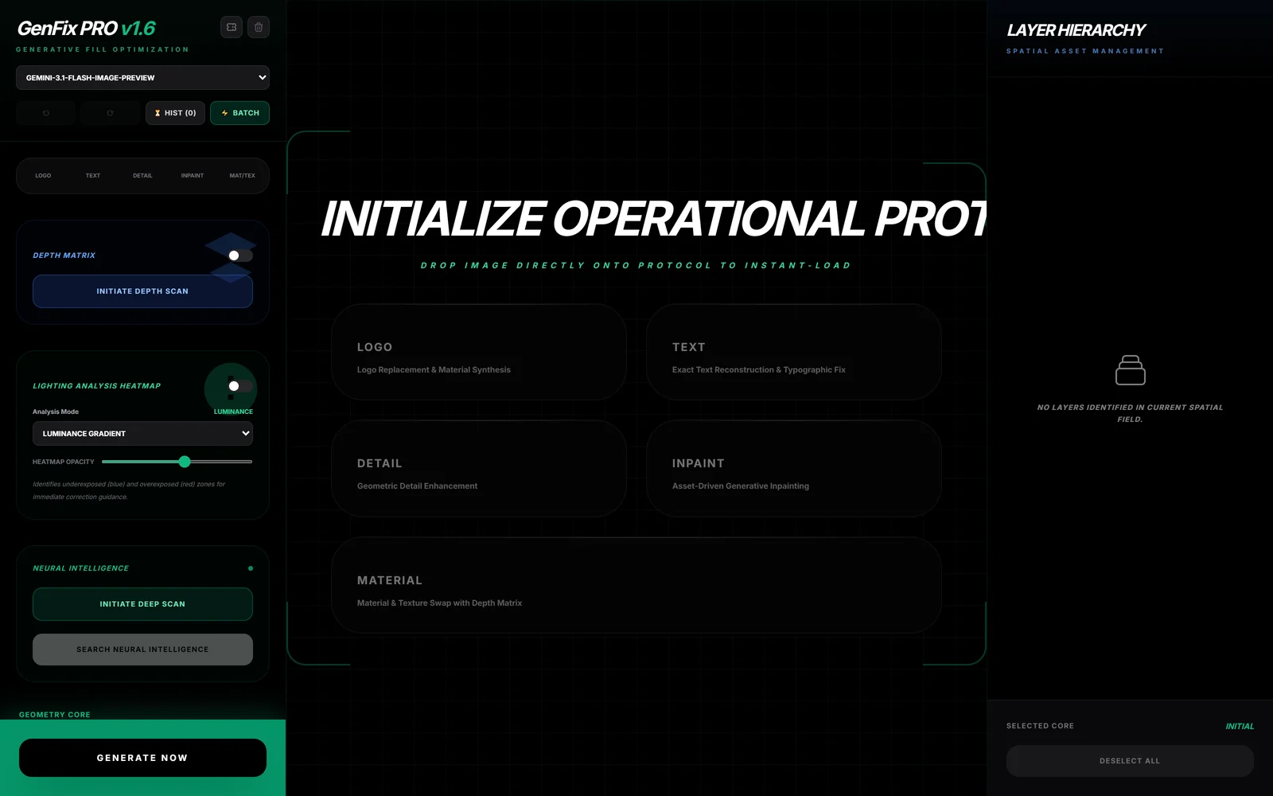The image size is (1273, 796).
Task: Click Search Neural Intelligence button
Action: coord(142,650)
